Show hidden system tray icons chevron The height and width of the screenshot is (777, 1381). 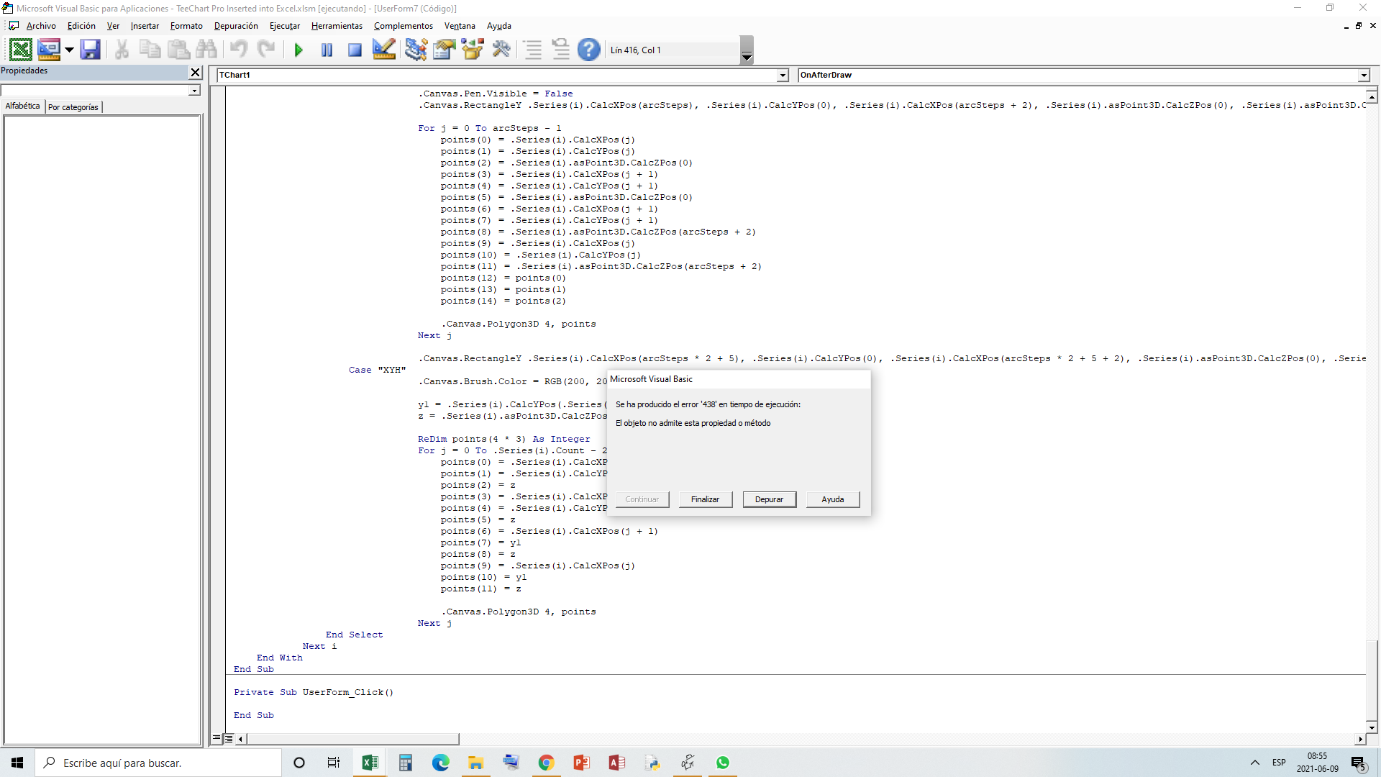pos(1255,763)
